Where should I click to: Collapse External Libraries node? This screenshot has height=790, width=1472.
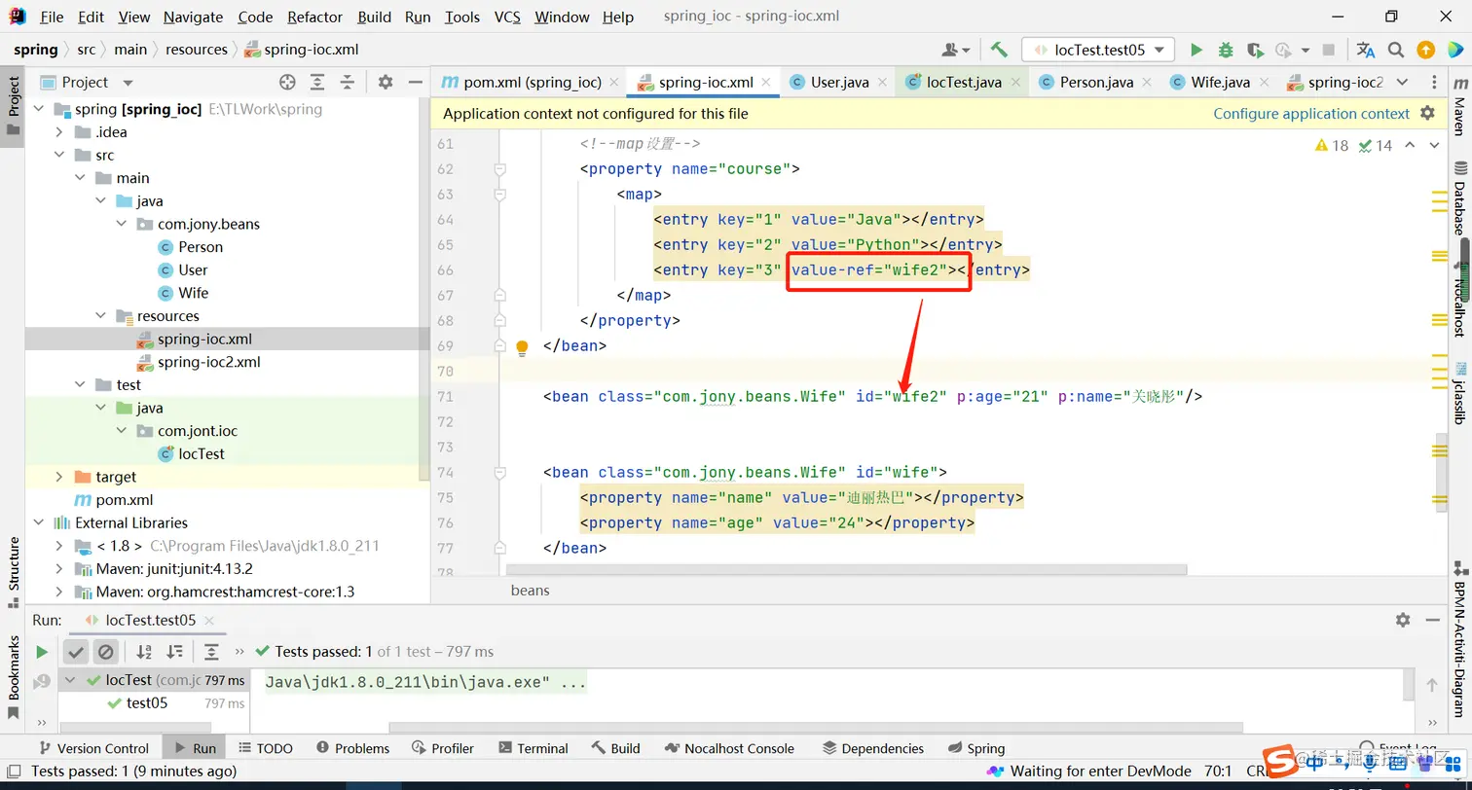click(39, 523)
